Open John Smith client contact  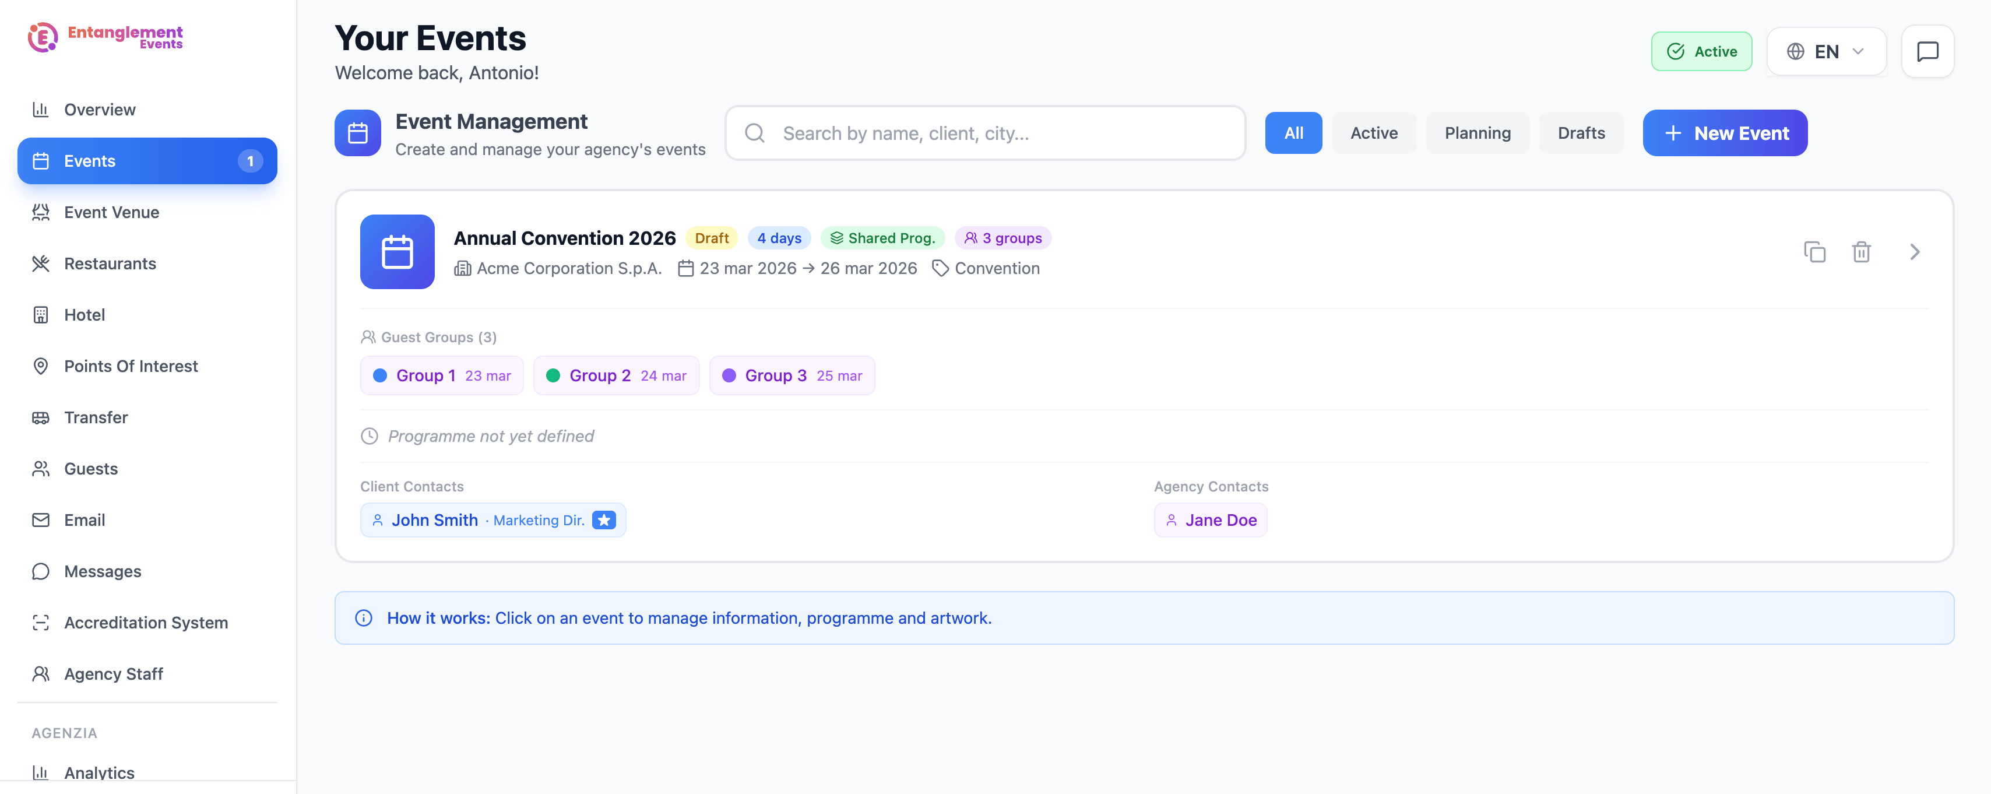click(x=493, y=521)
